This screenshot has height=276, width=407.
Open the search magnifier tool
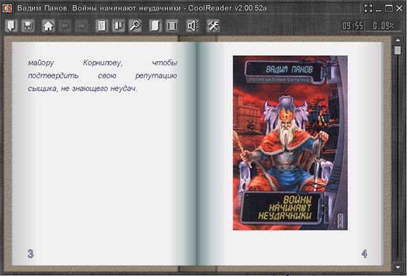point(135,25)
